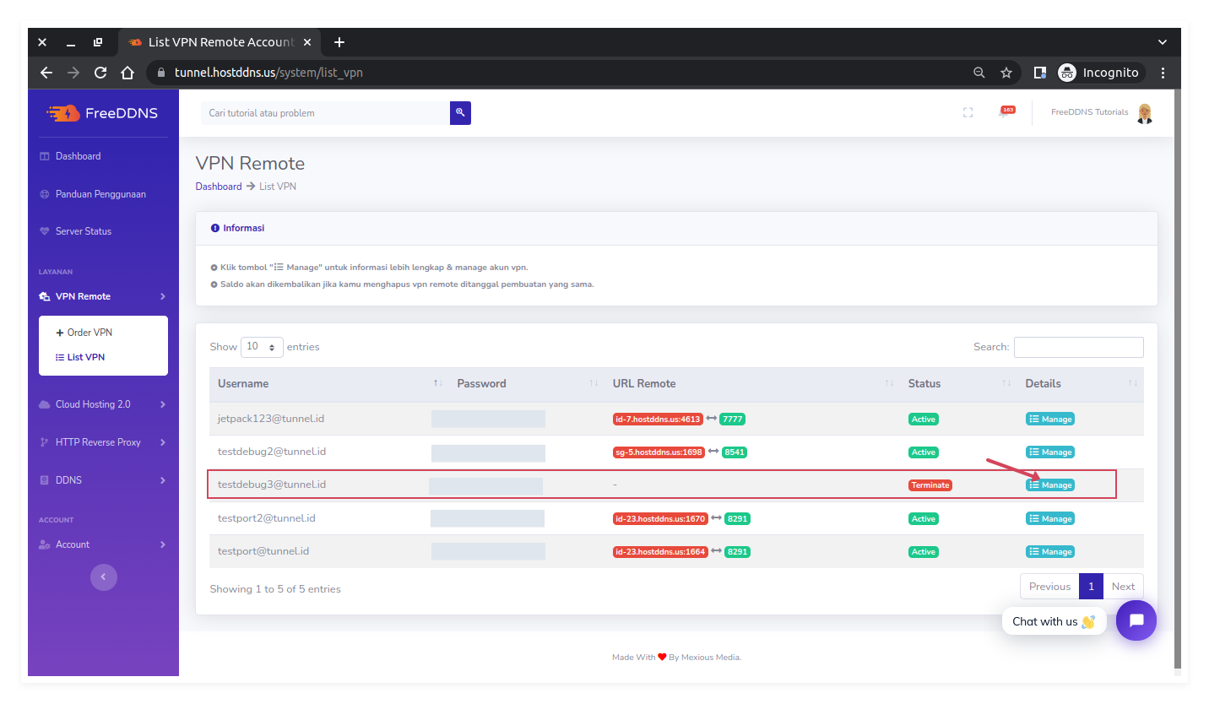This screenshot has height=704, width=1209.
Task: Click the id-23.hostddns.us:1664 URL badge
Action: tap(660, 551)
